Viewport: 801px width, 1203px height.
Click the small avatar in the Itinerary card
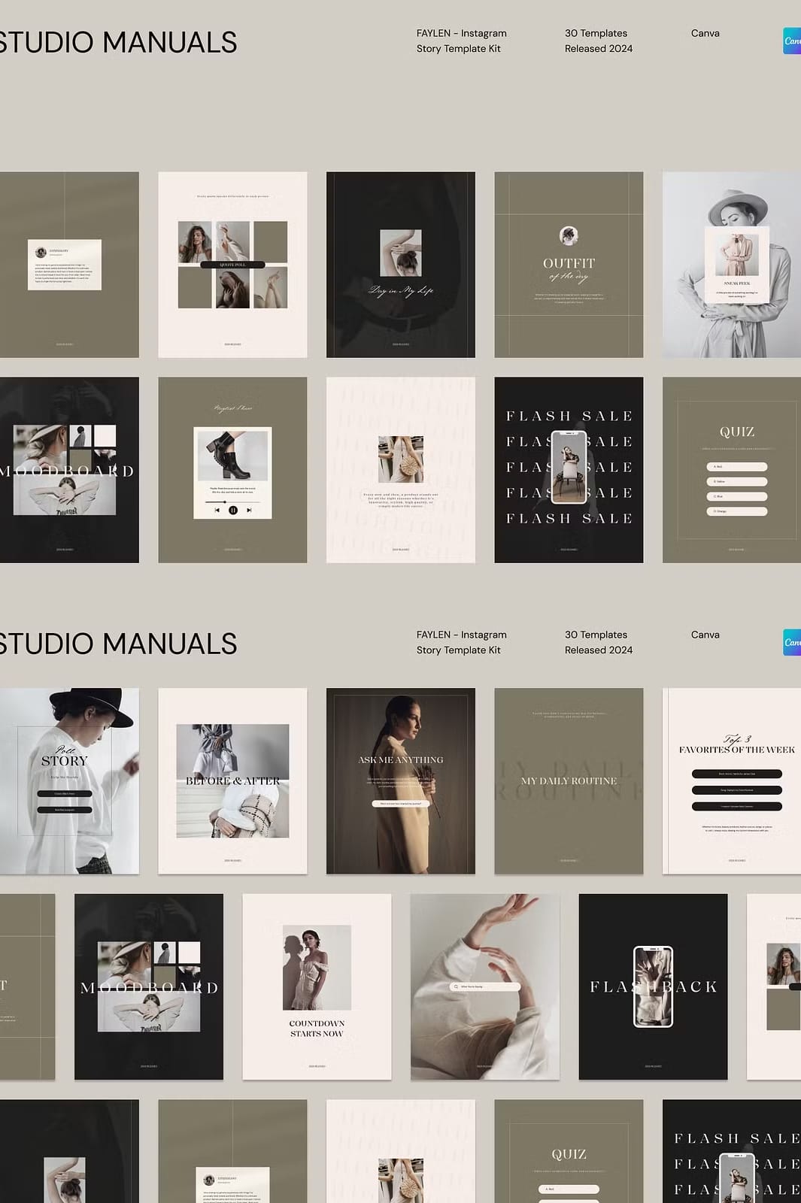[41, 253]
